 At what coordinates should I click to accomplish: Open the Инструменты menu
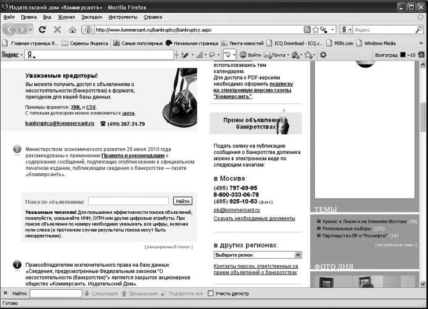123,17
